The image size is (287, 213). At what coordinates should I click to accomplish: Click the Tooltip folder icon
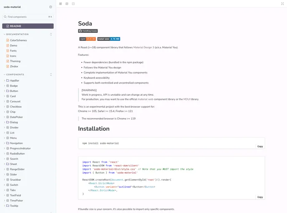point(8,206)
